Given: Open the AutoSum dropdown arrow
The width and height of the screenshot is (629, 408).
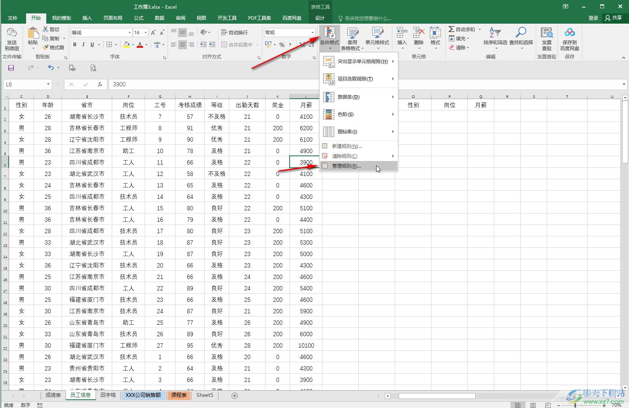Looking at the screenshot, I should tap(480, 29).
